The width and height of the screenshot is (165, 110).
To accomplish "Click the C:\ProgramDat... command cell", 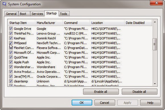I will (76, 48).
